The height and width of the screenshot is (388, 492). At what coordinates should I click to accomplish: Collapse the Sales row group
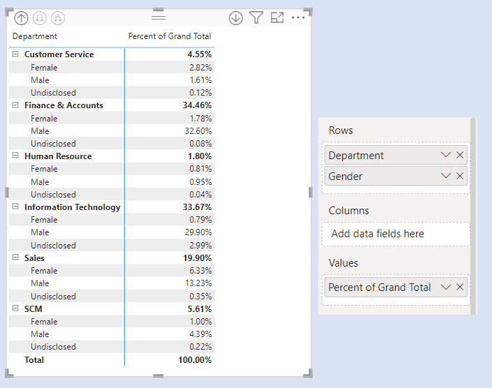[x=15, y=258]
